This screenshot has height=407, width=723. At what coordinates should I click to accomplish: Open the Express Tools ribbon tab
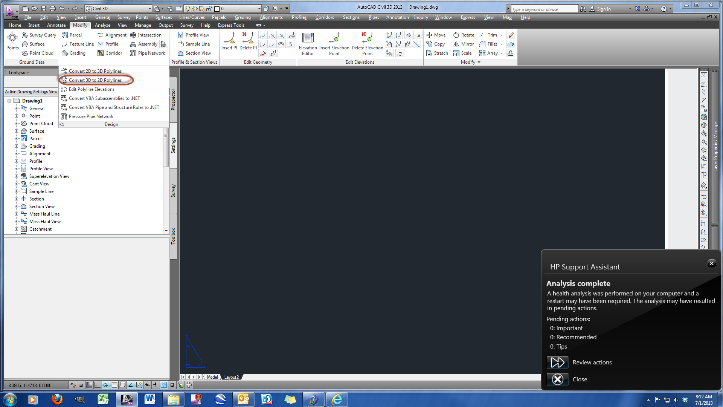(x=231, y=25)
